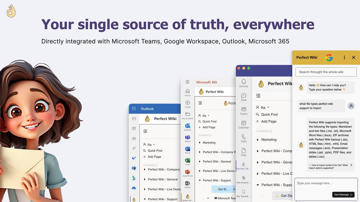Open the 'How to import content from file?' link
This screenshot has height=202, width=360.
pyautogui.click(x=330, y=166)
